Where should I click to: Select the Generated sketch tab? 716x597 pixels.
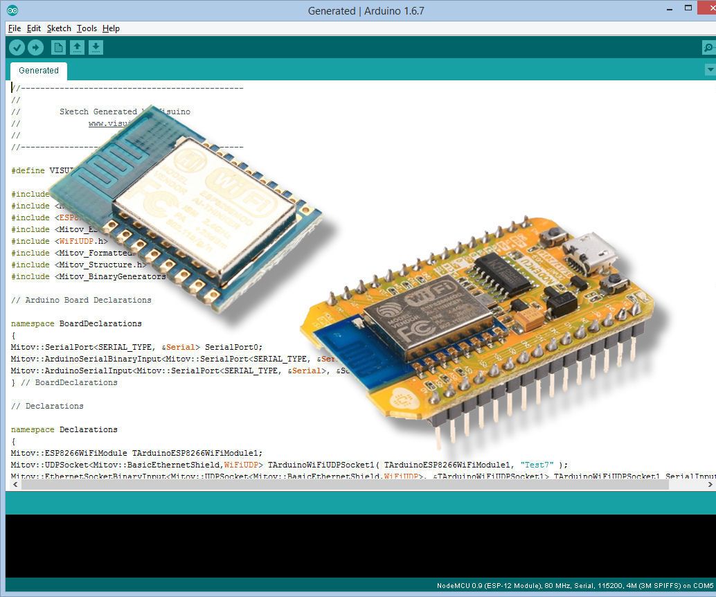[x=38, y=70]
